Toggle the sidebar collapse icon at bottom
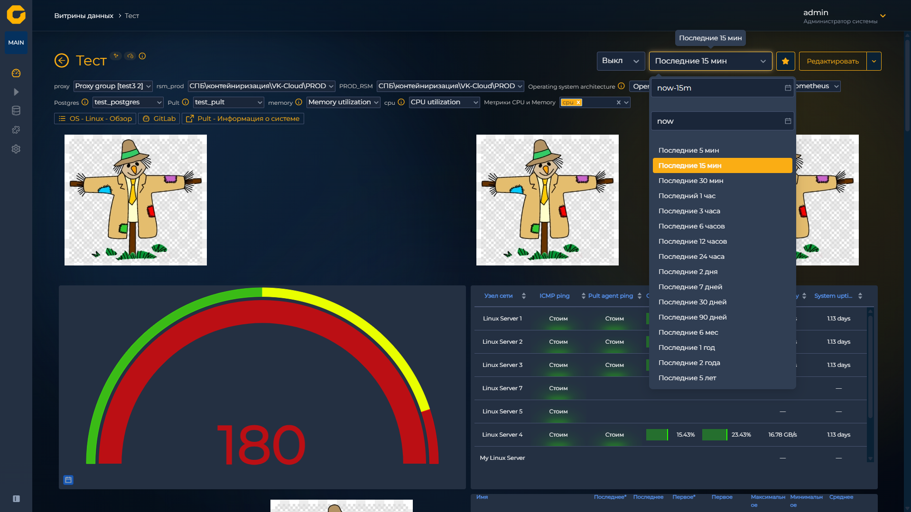The height and width of the screenshot is (512, 911). (16, 499)
